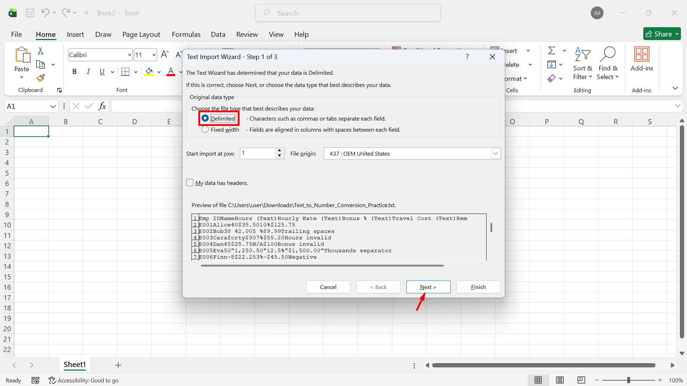Click the Insert Function fx icon
Image resolution: width=687 pixels, height=386 pixels.
[x=102, y=106]
